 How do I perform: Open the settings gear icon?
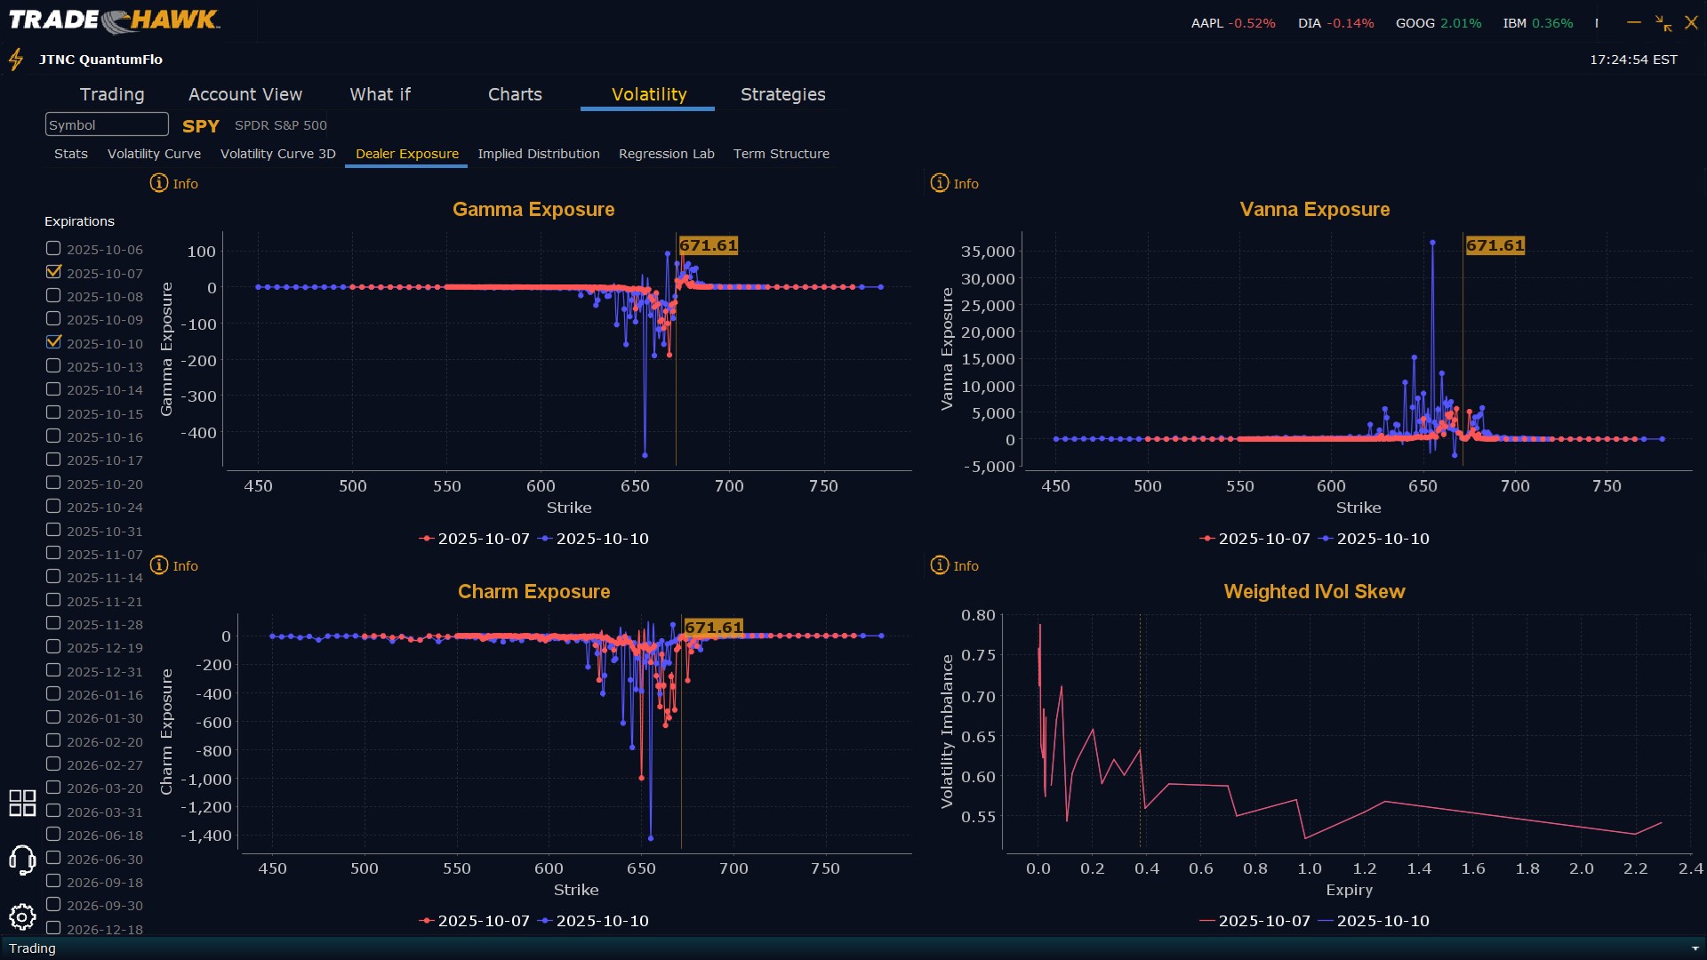(22, 916)
